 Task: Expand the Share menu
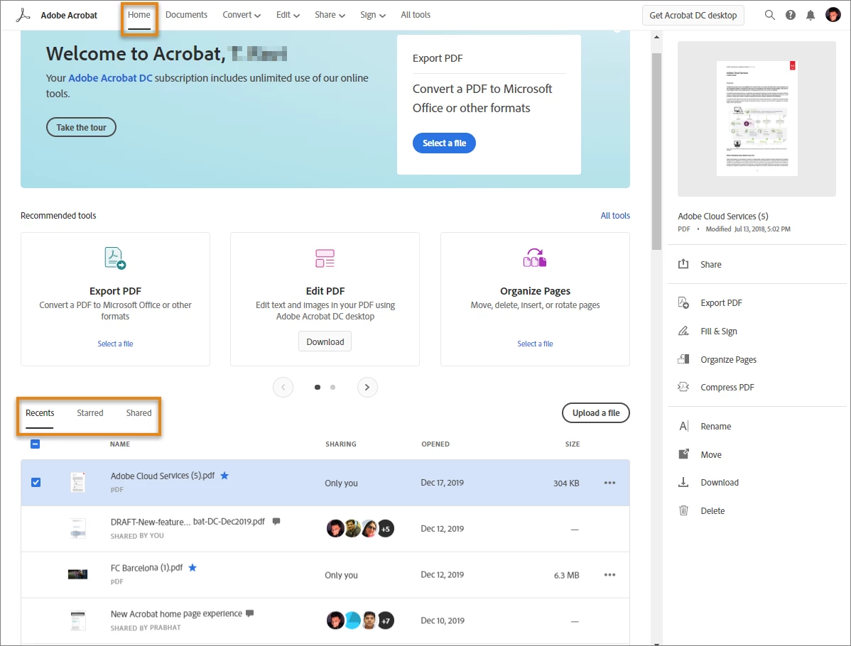pyautogui.click(x=330, y=15)
